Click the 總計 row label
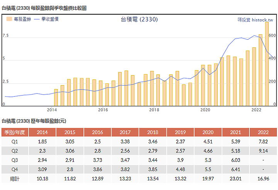The image size is (278, 190). pyautogui.click(x=15, y=179)
